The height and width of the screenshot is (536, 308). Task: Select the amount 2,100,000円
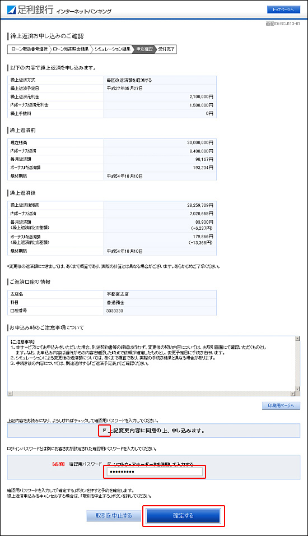(201, 97)
